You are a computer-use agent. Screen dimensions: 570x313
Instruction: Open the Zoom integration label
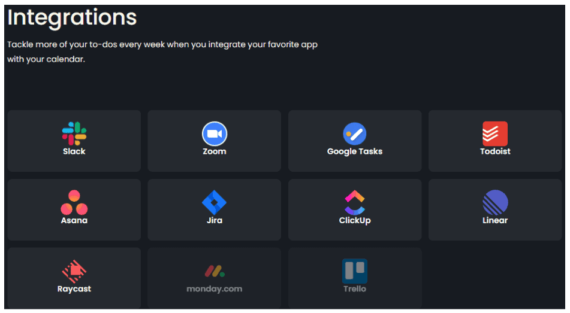pyautogui.click(x=215, y=151)
